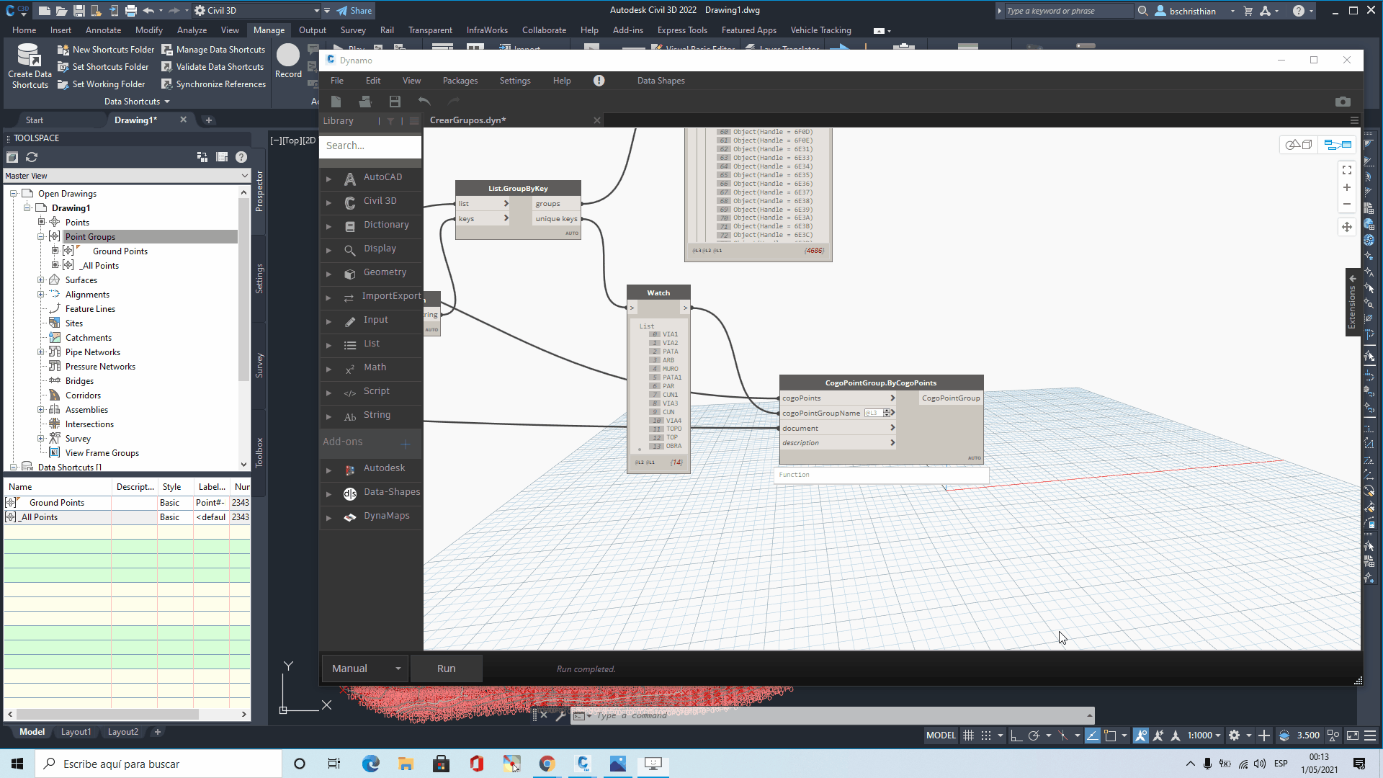This screenshot has height=778, width=1383.
Task: Expand the Civil 3D library category
Action: tap(328, 202)
